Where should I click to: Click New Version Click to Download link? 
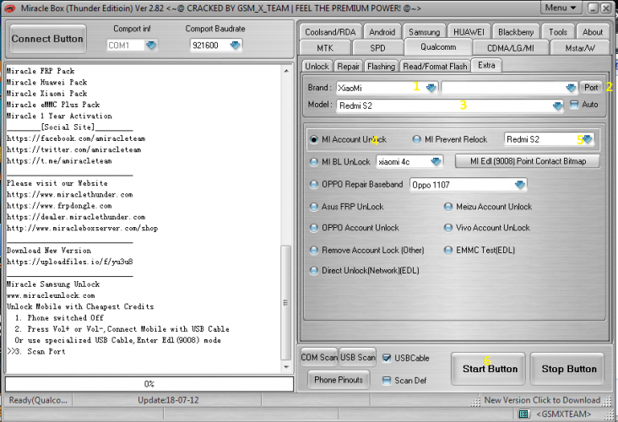coord(542,400)
